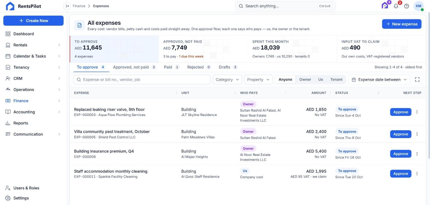Open row options for Replaced leaking riser valve
Image resolution: width=430 pixels, height=205 pixels.
click(417, 112)
